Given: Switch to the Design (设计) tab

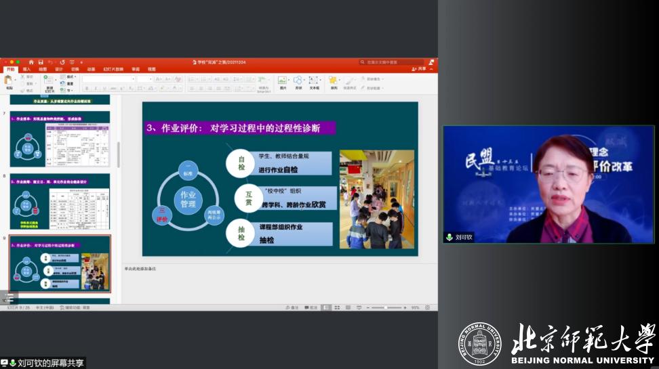Looking at the screenshot, I should [x=59, y=69].
